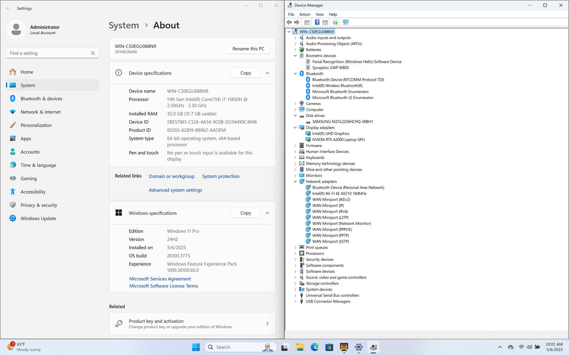Launch File Explorer from taskbar

click(300, 347)
